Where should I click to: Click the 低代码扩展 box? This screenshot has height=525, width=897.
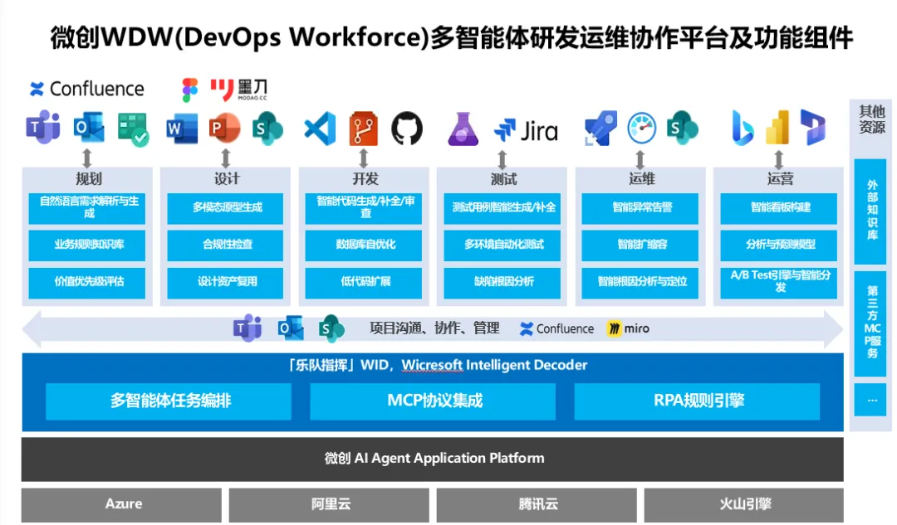tap(364, 282)
